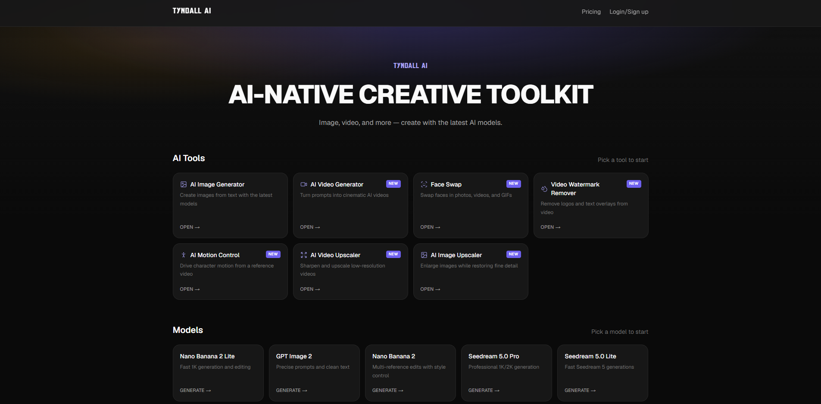Click the AI Video Generator camera icon
821x404 pixels.
(x=304, y=184)
